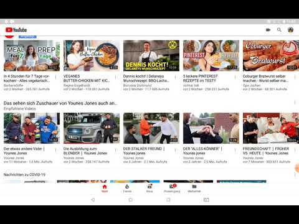Viewport: 299px width, 224px height.
Task: Play the Mercedes G-Class thumbnail video
Action: click(x=92, y=128)
